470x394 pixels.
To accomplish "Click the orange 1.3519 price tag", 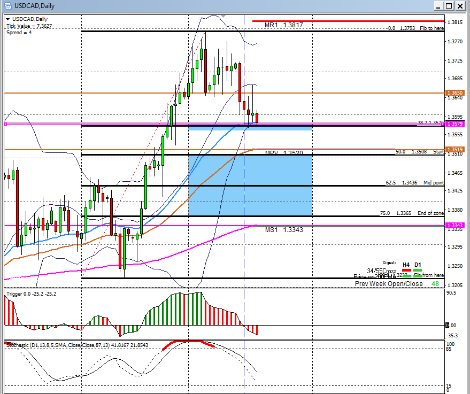I will [x=454, y=149].
